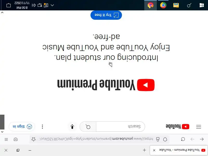
Task: Open Windows taskbar search magnifier
Action: pos(189,5)
